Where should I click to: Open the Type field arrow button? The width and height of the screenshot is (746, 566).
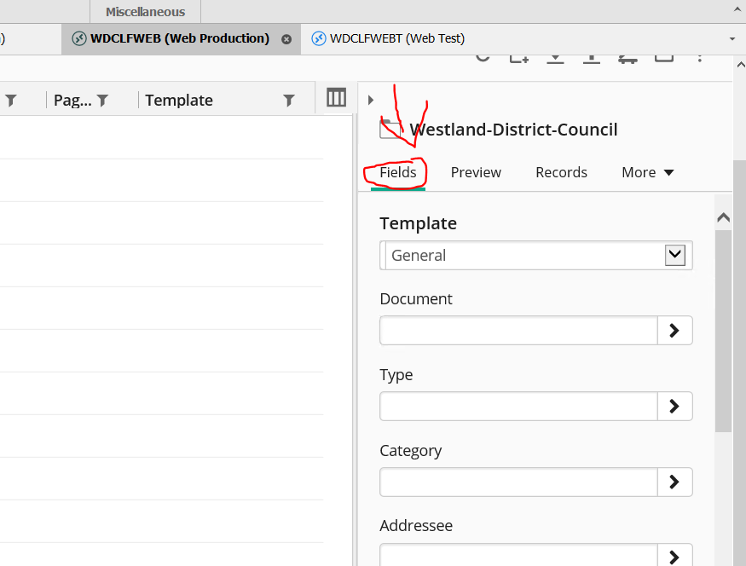[x=674, y=407]
